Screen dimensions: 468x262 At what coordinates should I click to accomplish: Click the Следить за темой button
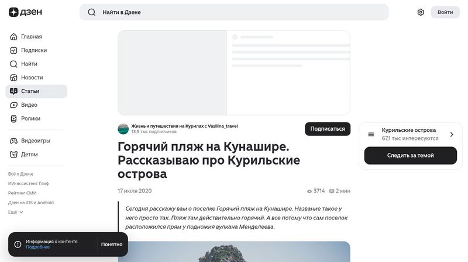click(x=411, y=155)
